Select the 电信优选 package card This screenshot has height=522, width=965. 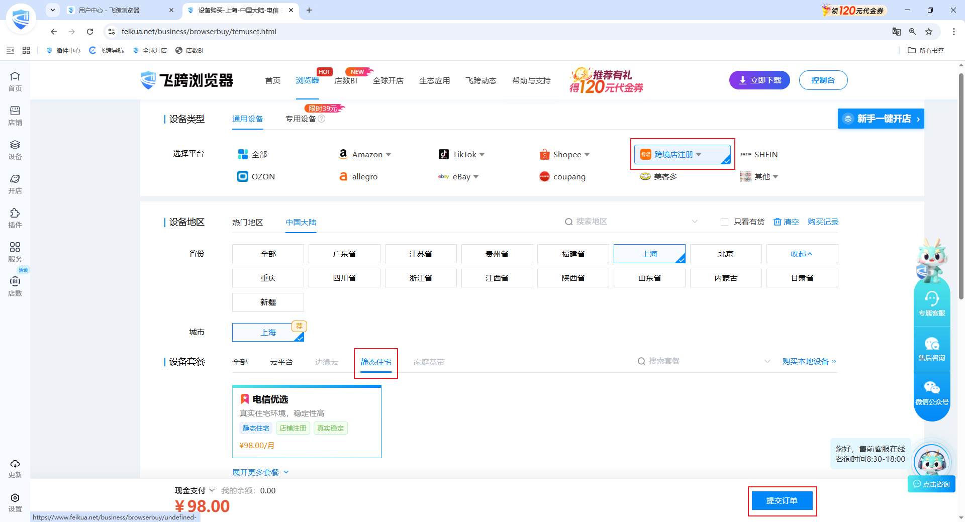point(307,422)
